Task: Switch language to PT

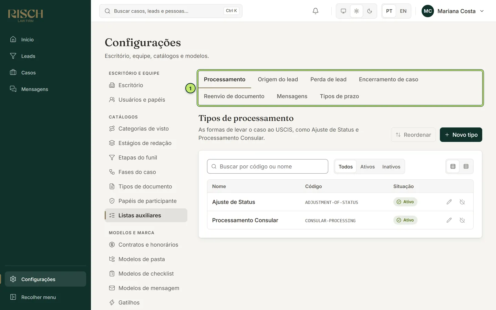Action: (389, 11)
